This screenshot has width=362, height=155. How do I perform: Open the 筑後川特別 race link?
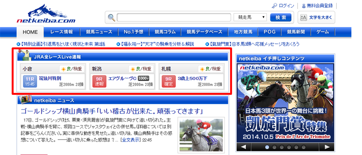click(x=50, y=78)
